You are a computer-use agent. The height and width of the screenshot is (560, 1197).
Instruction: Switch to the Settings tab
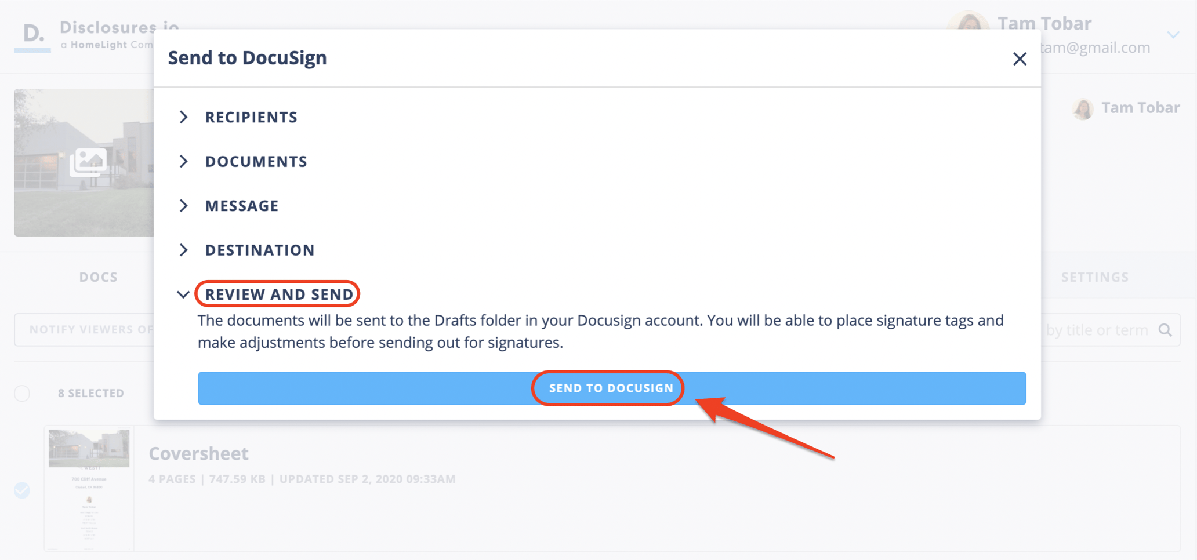point(1094,277)
